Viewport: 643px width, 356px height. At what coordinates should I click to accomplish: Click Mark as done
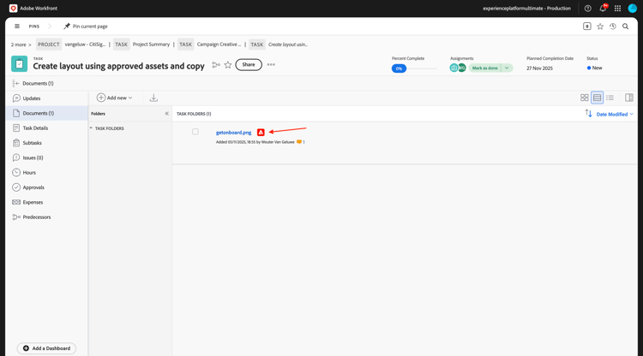(484, 68)
